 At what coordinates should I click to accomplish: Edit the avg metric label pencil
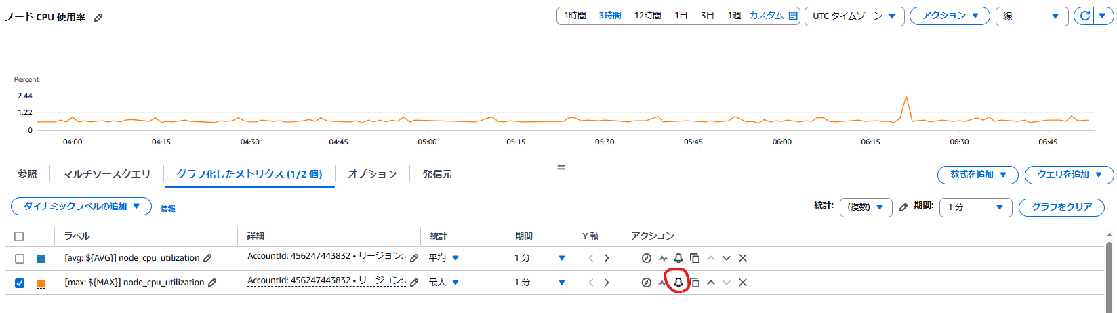tap(207, 258)
